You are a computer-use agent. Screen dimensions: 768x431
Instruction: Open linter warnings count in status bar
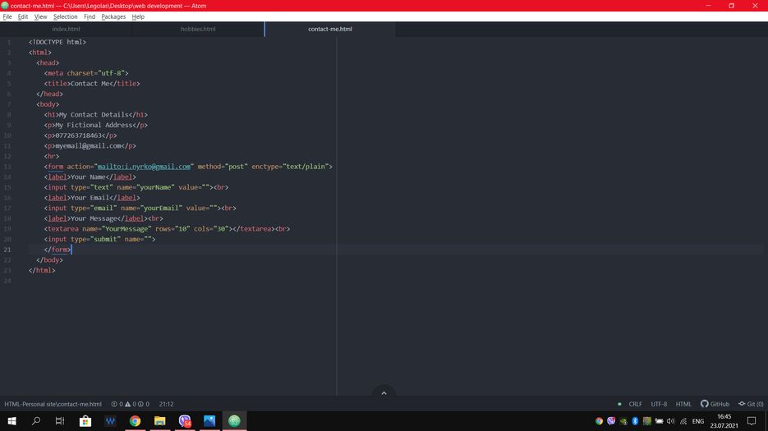coord(131,404)
